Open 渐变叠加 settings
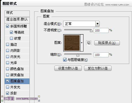The width and height of the screenshot is (132, 103). point(17,75)
